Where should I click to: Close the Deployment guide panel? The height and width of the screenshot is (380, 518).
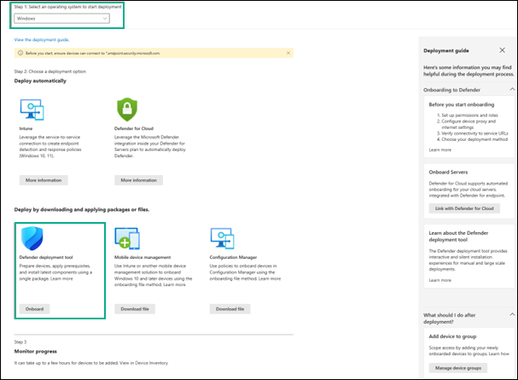[502, 50]
